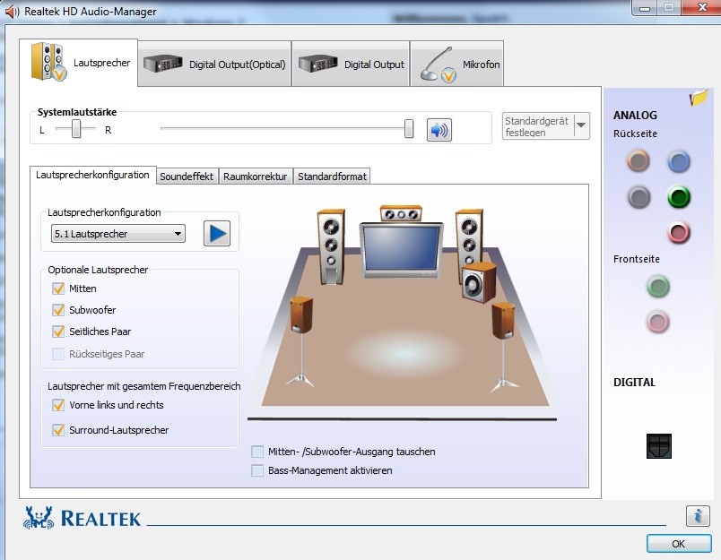Open the 5.1 Lautsprecher configuration dropdown

118,233
